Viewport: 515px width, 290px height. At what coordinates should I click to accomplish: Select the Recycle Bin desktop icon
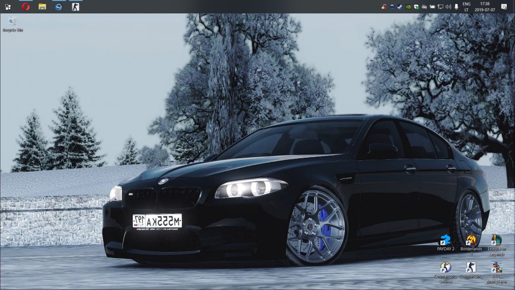12,24
